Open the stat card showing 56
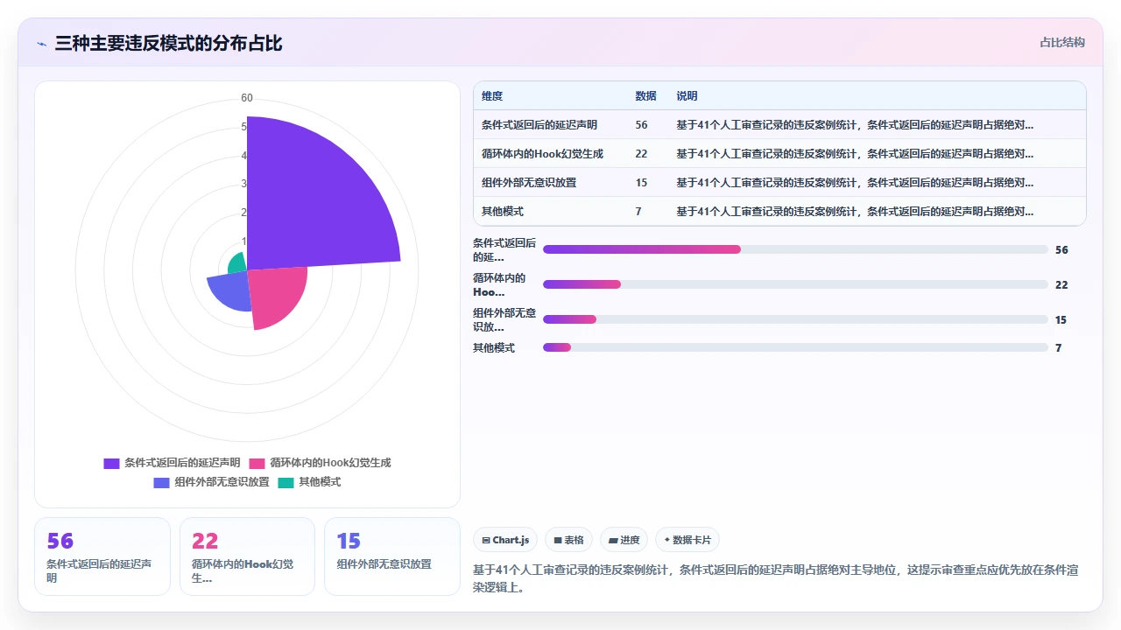Image resolution: width=1121 pixels, height=630 pixels. click(x=102, y=556)
